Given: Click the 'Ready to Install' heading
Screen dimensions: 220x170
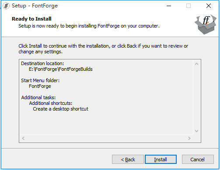Looking at the screenshot, I should coord(31,19).
